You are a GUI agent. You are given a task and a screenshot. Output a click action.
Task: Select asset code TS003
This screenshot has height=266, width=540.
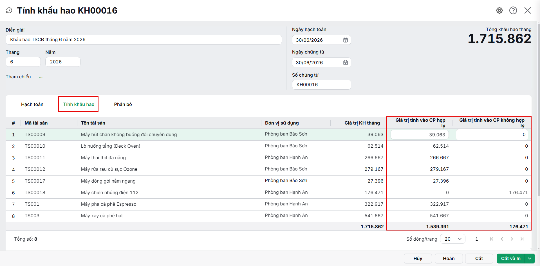[x=32, y=216]
